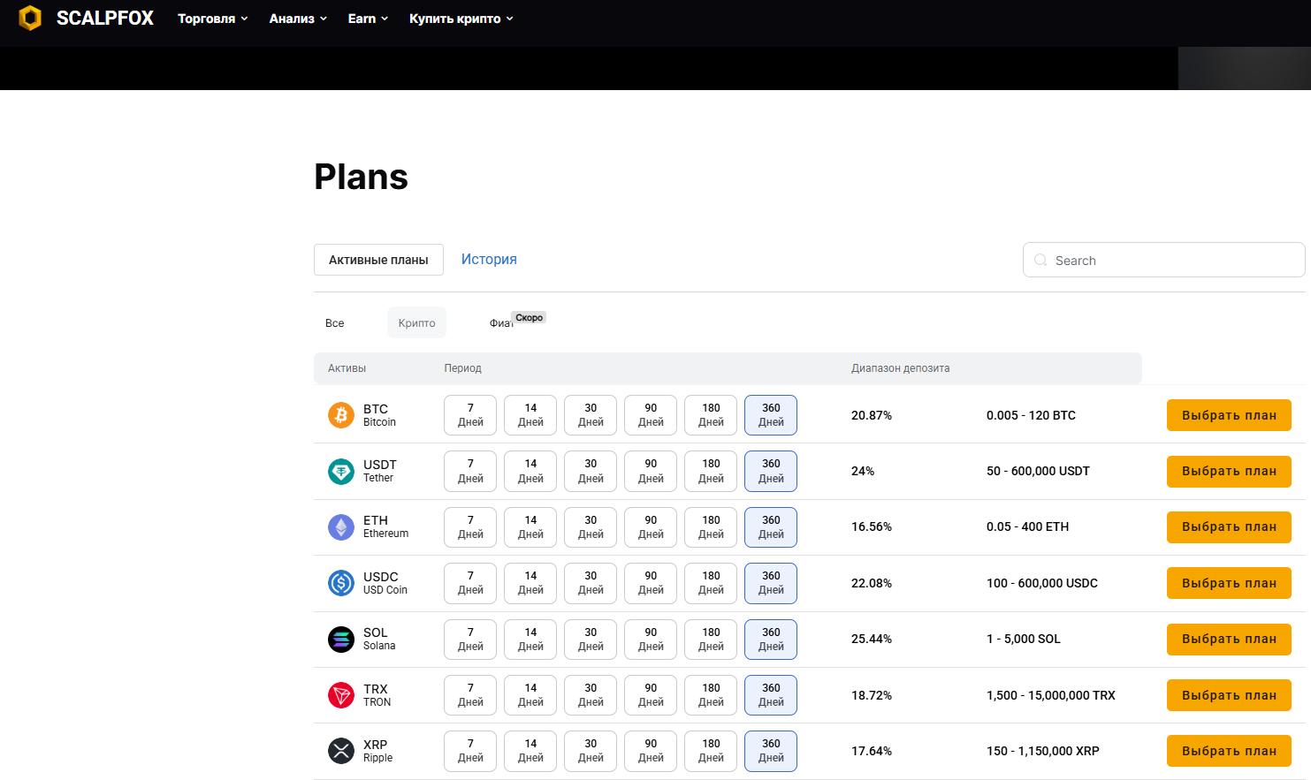Click the XRP rate 17.64%
This screenshot has width=1311, height=780.
[x=872, y=751]
